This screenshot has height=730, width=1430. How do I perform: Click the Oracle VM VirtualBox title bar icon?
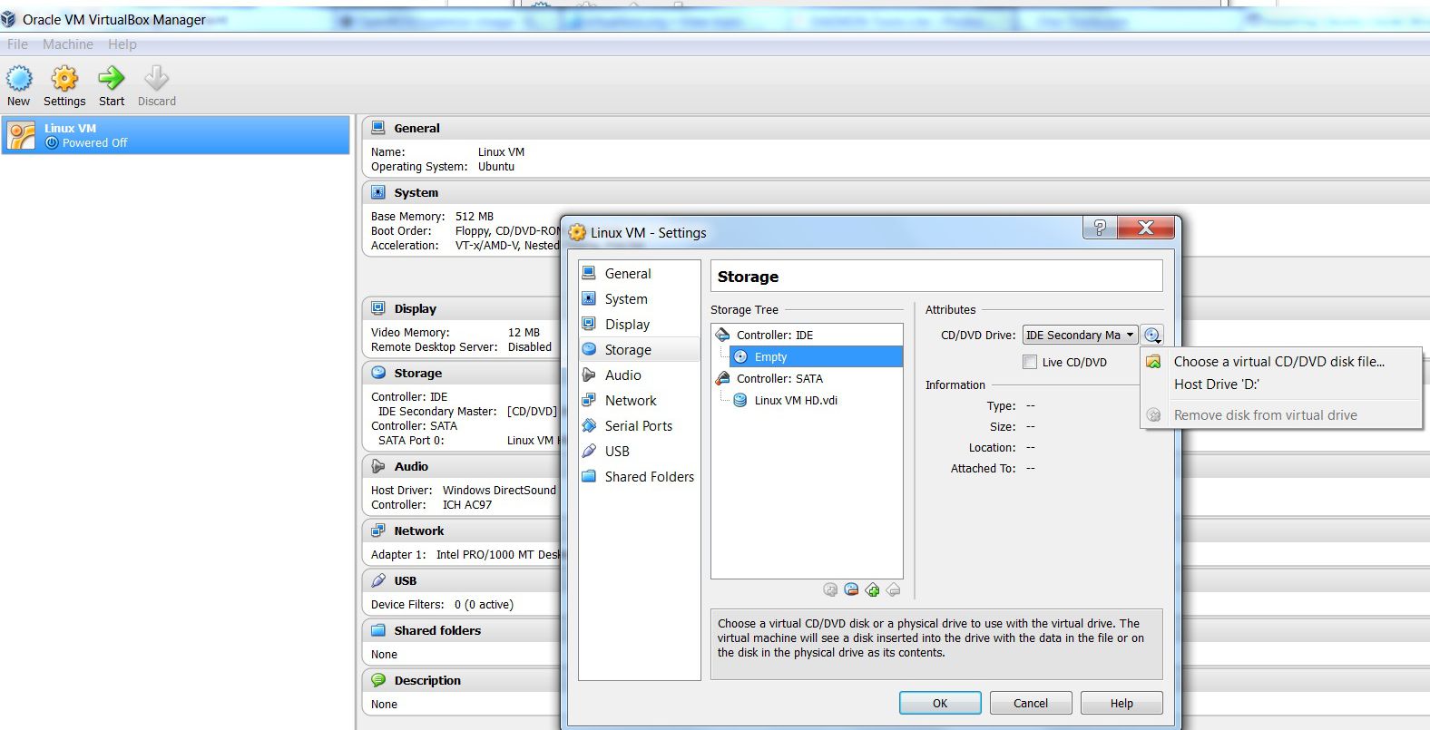point(9,19)
